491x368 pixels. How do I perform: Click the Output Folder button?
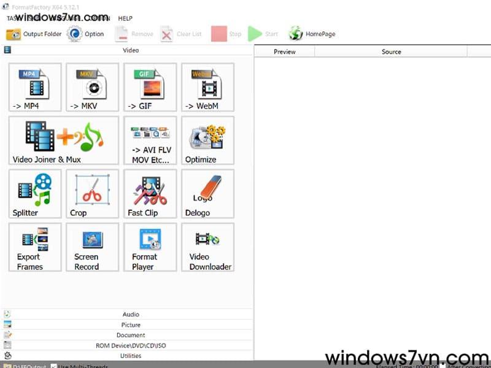34,34
